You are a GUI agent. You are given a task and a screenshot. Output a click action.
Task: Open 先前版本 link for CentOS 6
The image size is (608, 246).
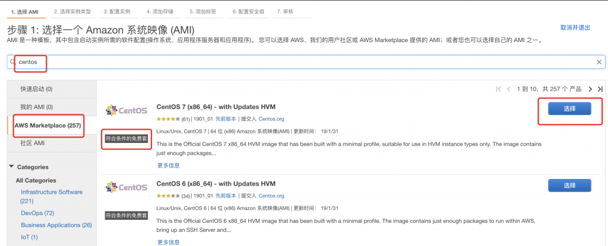226,196
